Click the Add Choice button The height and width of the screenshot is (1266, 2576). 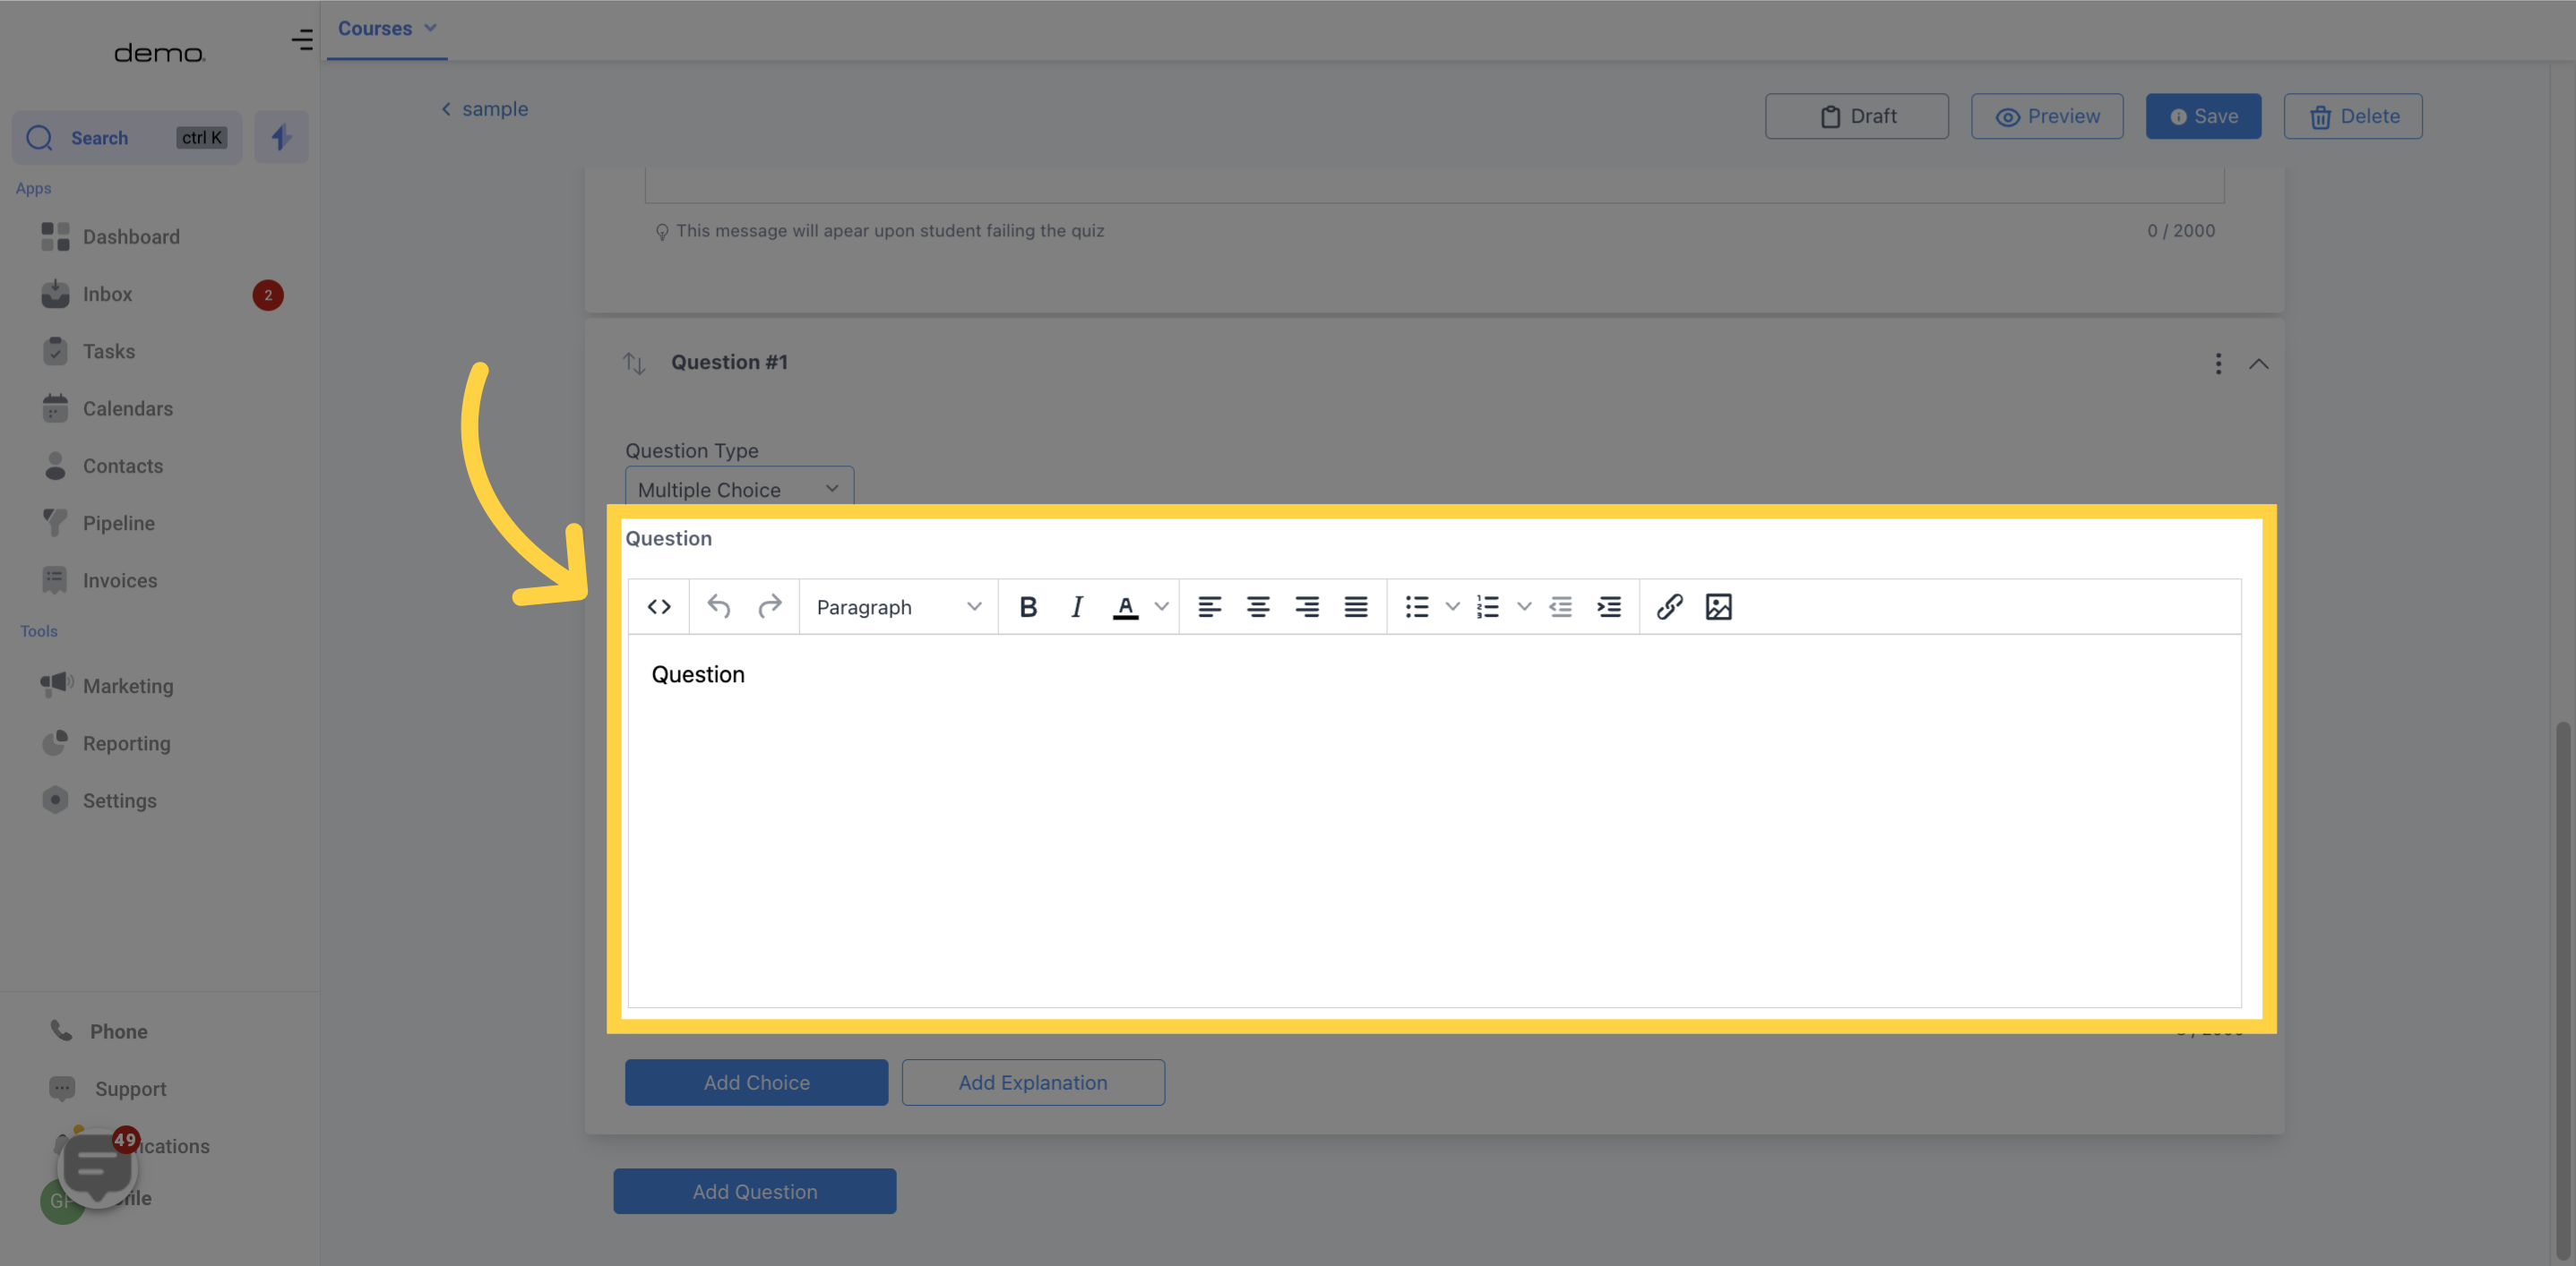pyautogui.click(x=757, y=1082)
